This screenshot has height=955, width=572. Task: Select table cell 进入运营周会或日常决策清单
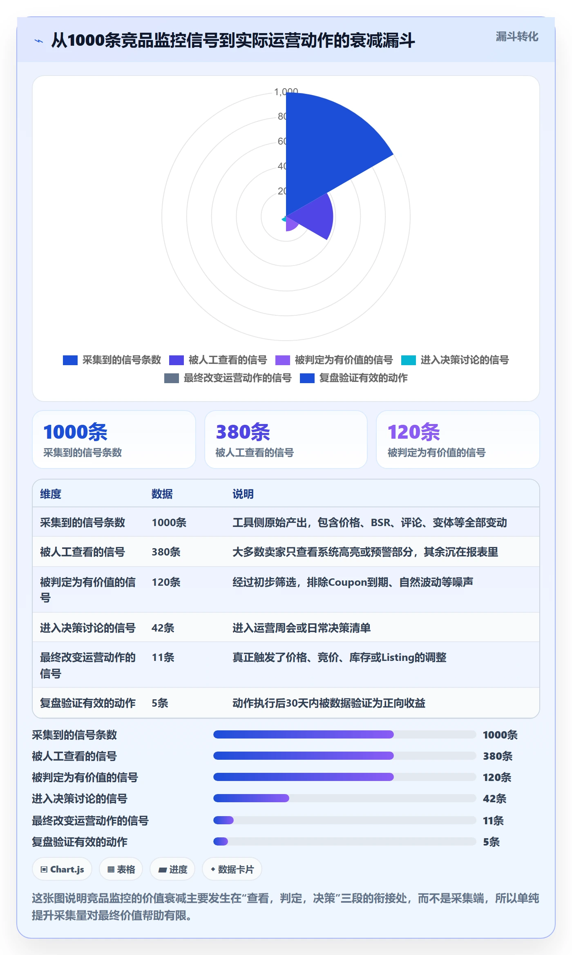pos(302,628)
